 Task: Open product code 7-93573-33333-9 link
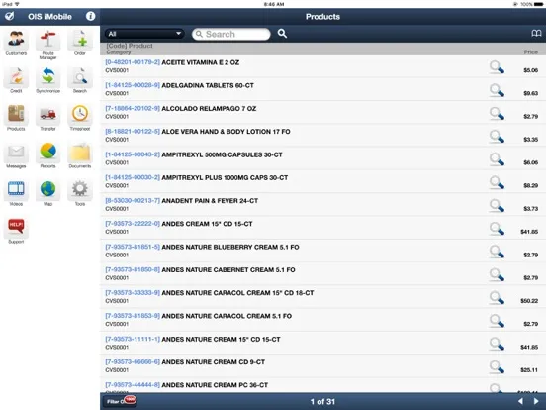[133, 293]
